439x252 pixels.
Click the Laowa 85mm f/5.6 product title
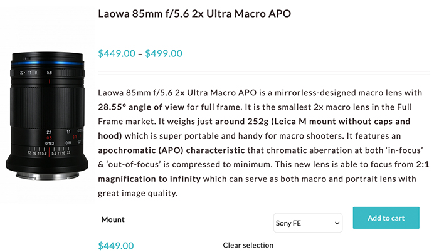[x=194, y=13]
